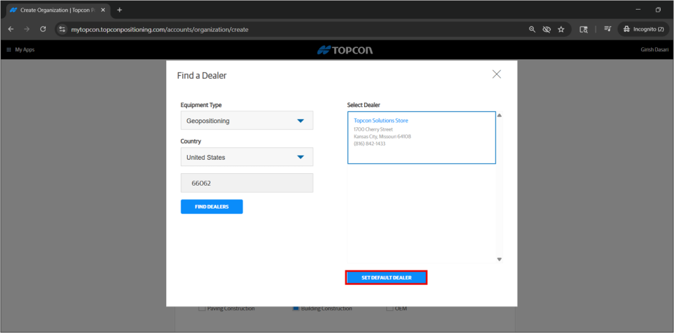Expand the Country dropdown
Screen dimensions: 674x333
tap(247, 157)
